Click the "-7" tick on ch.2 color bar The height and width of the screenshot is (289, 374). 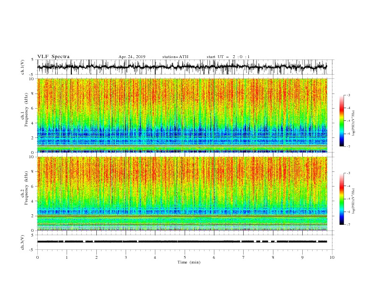pyautogui.click(x=348, y=225)
